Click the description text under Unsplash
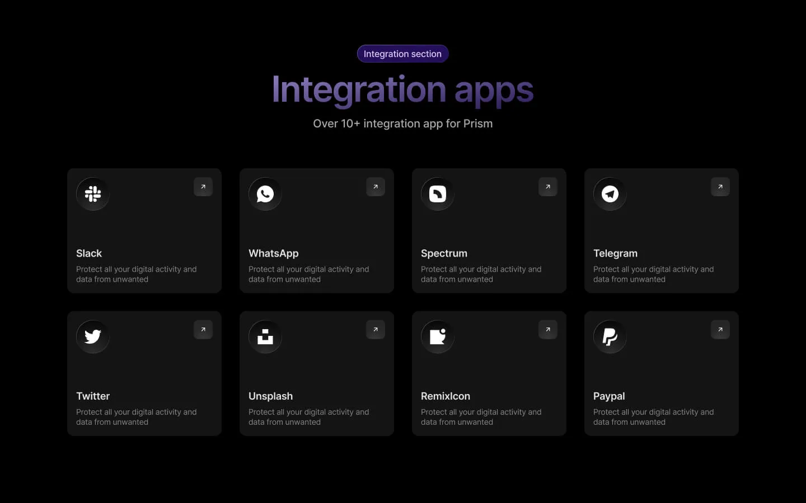The width and height of the screenshot is (806, 503). click(x=309, y=417)
